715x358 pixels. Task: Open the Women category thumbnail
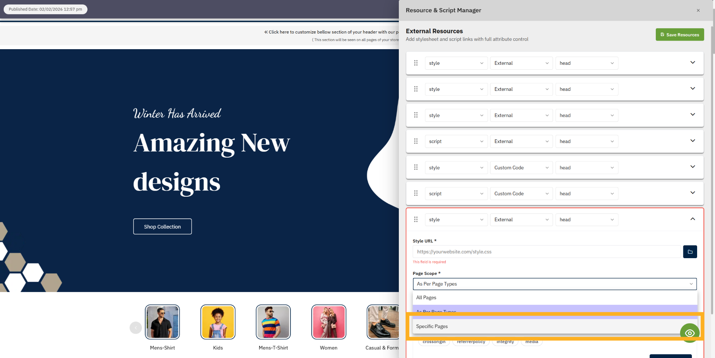click(x=328, y=321)
